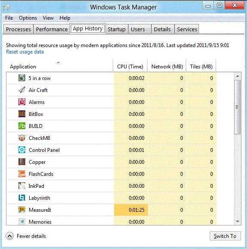Minimize the Task Manager window
Viewport: 247px width, 249px height.
coord(208,6)
